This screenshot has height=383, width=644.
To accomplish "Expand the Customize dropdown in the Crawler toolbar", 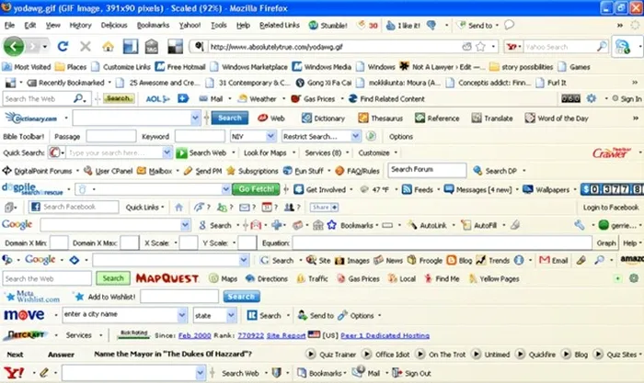I will pyautogui.click(x=378, y=153).
